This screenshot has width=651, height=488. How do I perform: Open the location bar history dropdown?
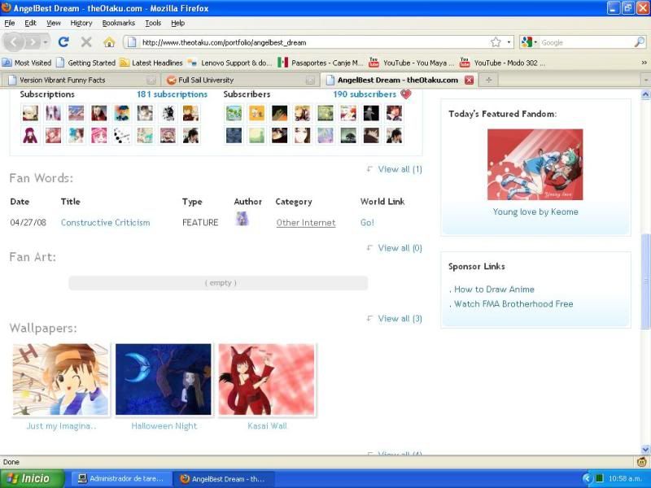coord(509,42)
